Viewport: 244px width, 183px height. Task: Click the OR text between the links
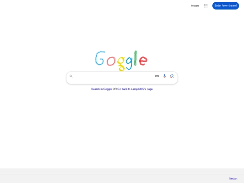[114, 89]
